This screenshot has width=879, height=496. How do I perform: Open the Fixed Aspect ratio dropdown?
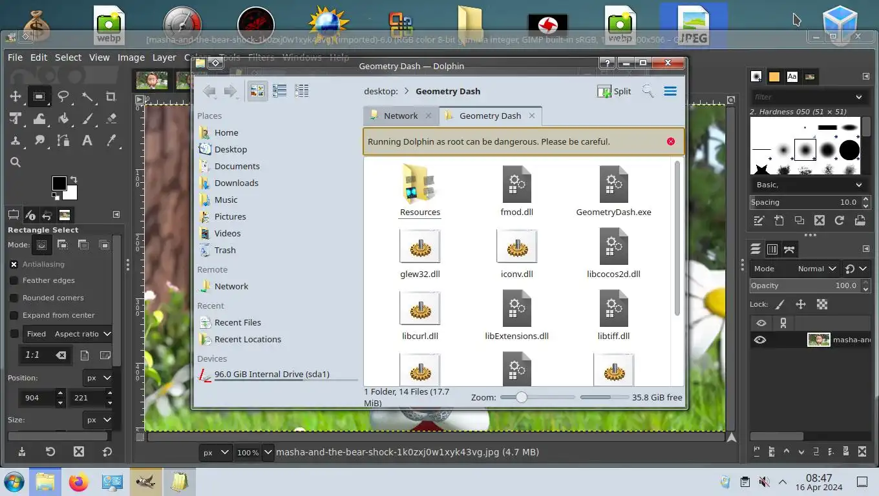coord(68,334)
